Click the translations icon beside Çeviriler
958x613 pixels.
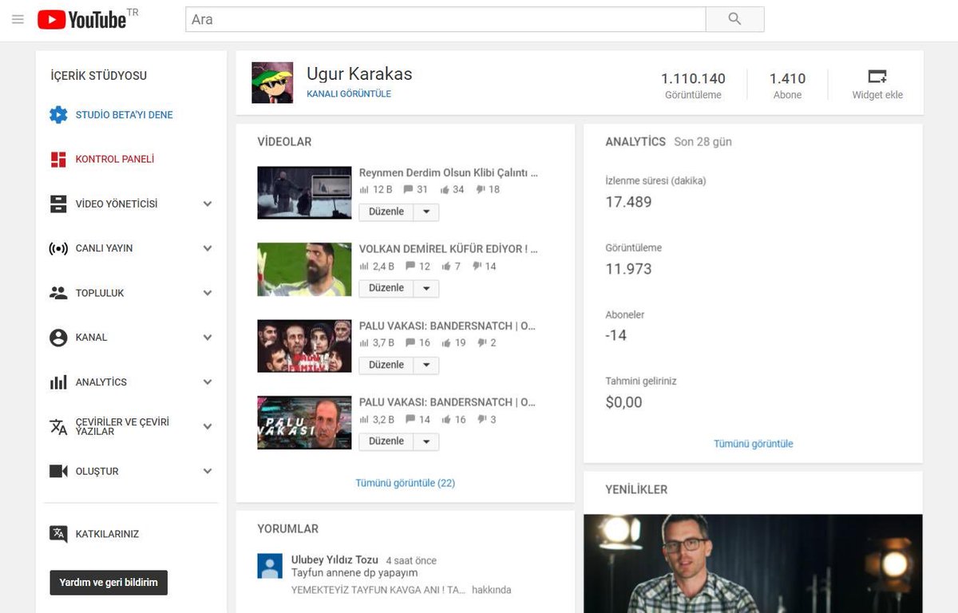(58, 427)
